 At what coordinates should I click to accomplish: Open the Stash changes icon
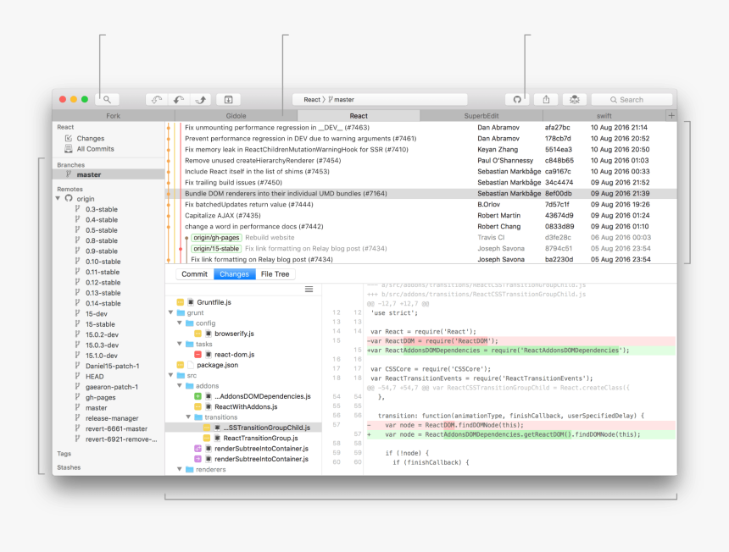click(229, 100)
